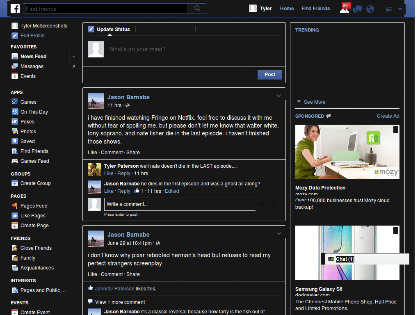
Task: Open News Feed options dropdown arrow
Action: pyautogui.click(x=73, y=57)
